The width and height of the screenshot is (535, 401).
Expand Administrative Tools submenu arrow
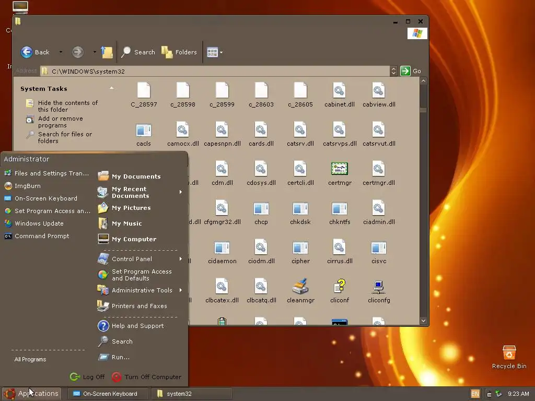tap(180, 290)
